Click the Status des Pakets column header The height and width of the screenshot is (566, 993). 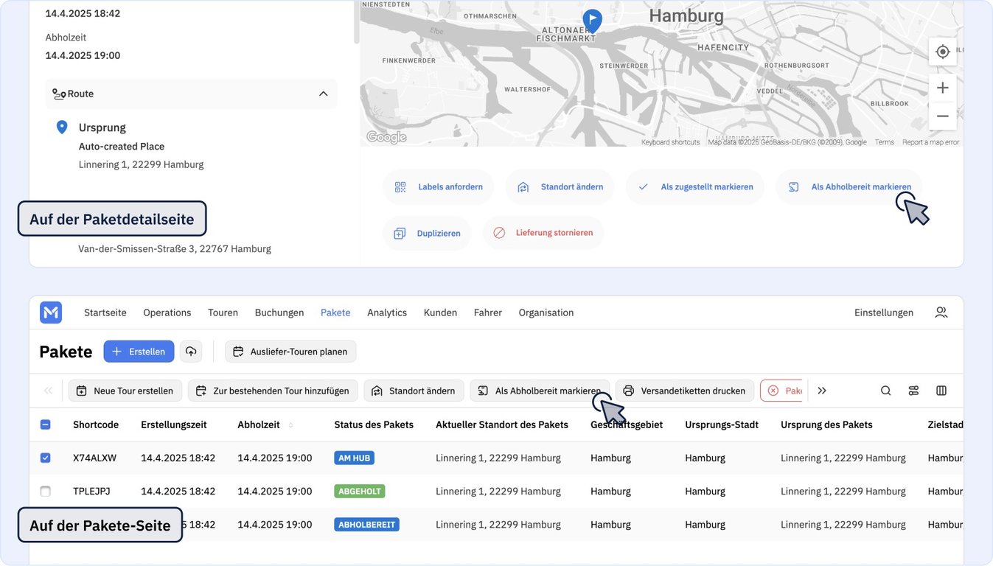(x=374, y=424)
